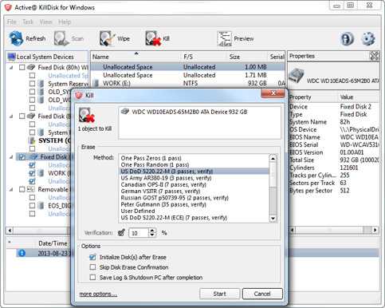Collapse the checked Fixed Disk tree node
385x308 pixels.
[x=11, y=157]
